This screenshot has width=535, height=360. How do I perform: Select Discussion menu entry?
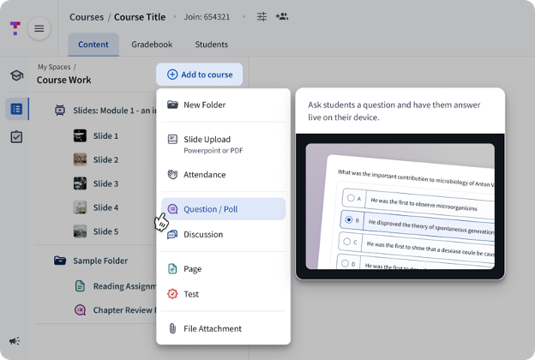pos(223,234)
